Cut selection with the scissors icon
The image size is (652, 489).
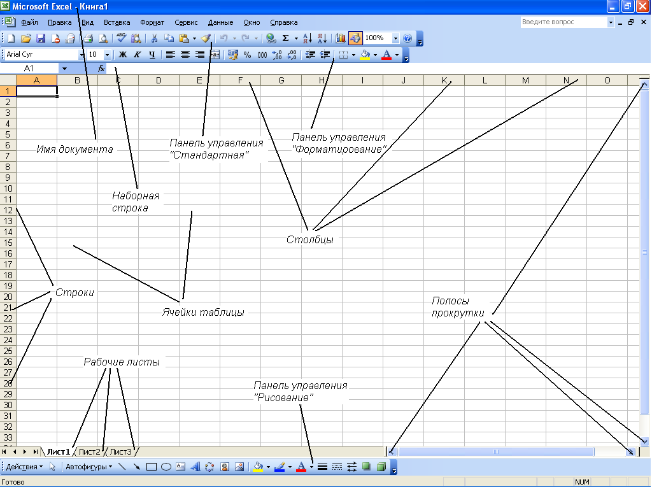(154, 38)
